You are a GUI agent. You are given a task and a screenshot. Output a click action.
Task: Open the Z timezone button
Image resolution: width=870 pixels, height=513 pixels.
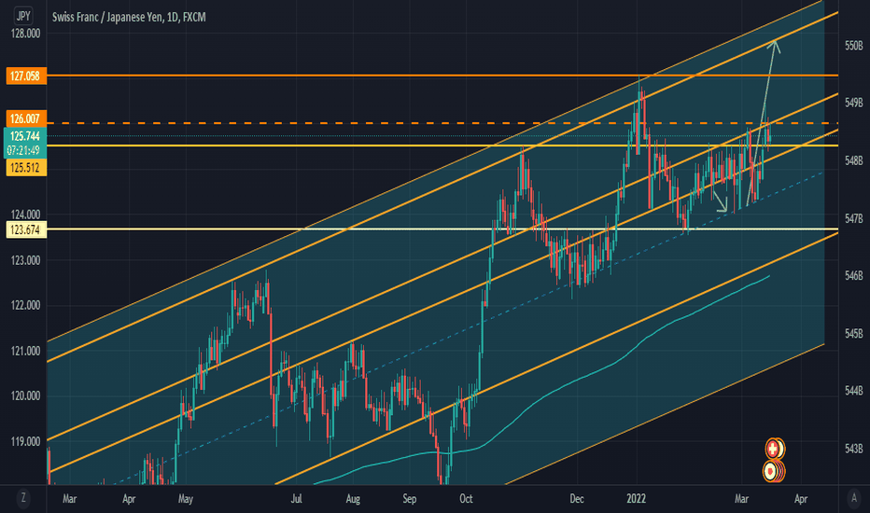(22, 498)
